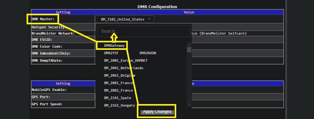
Task: Pick BM_2141_Spain from the list
Action: pyautogui.click(x=117, y=98)
